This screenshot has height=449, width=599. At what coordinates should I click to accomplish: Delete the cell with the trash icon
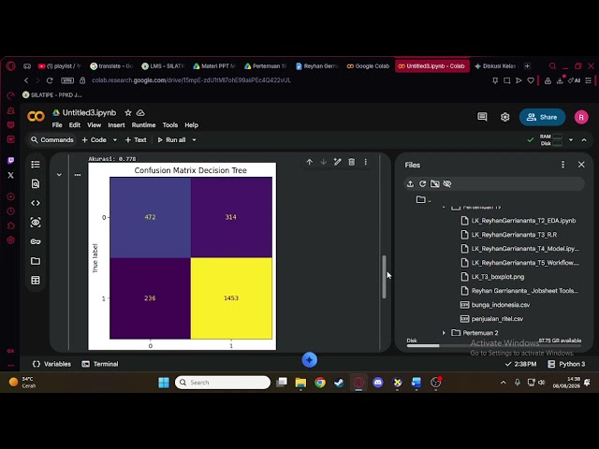(352, 162)
